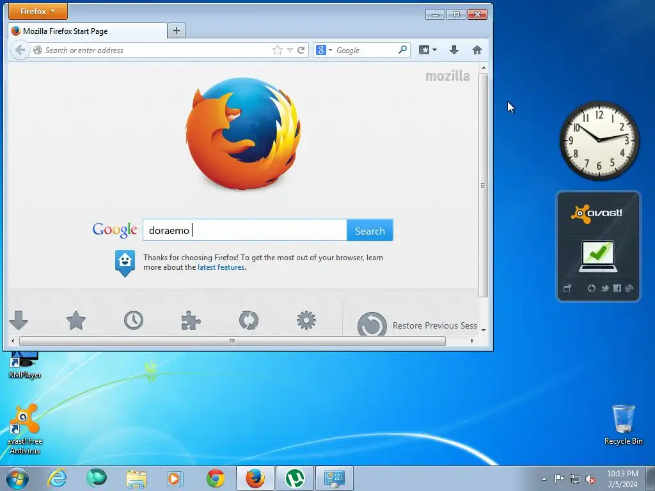This screenshot has height=491, width=655.
Task: Click the doraemo search input on start page
Action: [245, 230]
